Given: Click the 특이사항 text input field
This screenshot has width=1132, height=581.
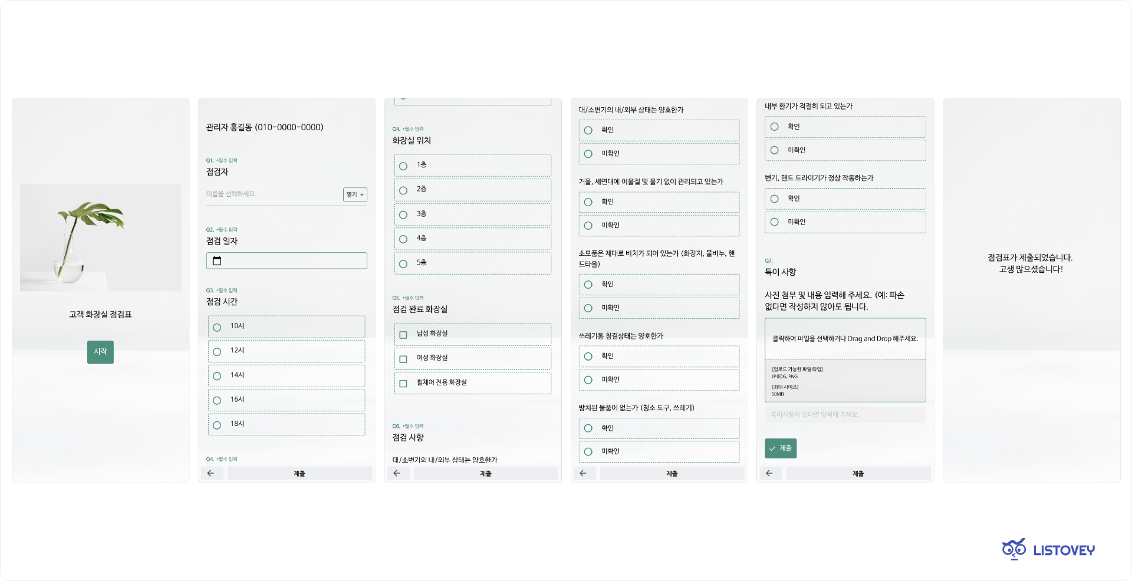Looking at the screenshot, I should (x=845, y=415).
